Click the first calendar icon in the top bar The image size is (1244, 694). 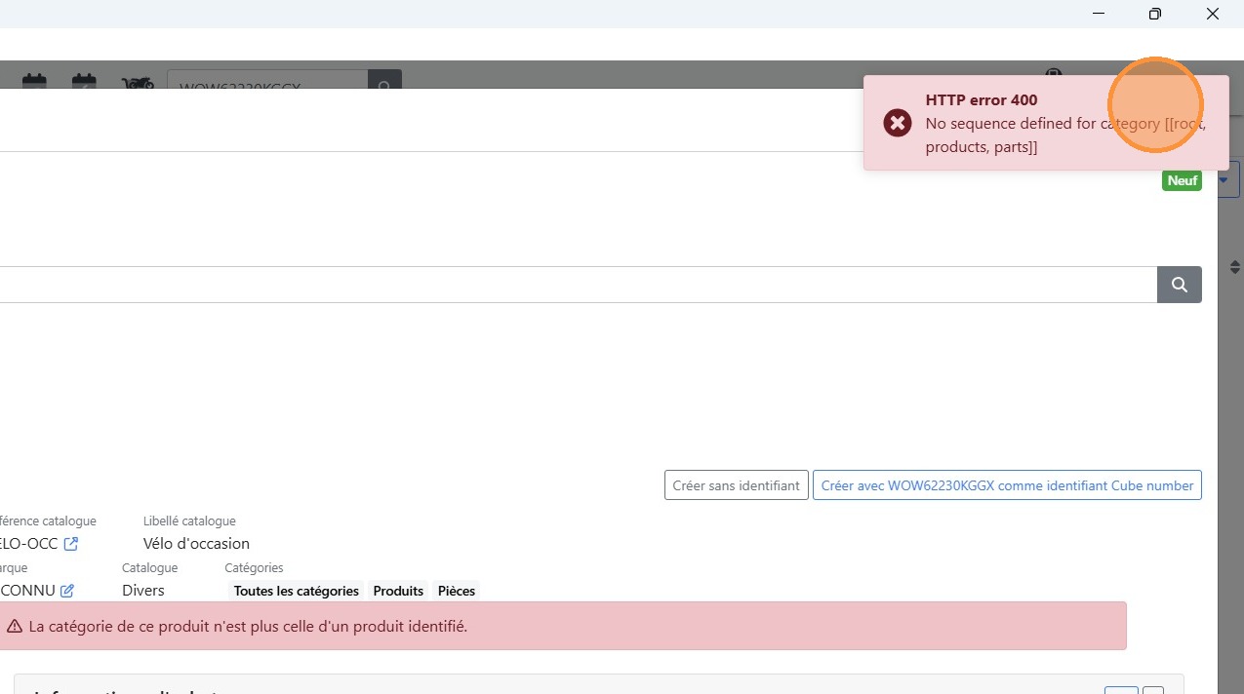pyautogui.click(x=34, y=82)
